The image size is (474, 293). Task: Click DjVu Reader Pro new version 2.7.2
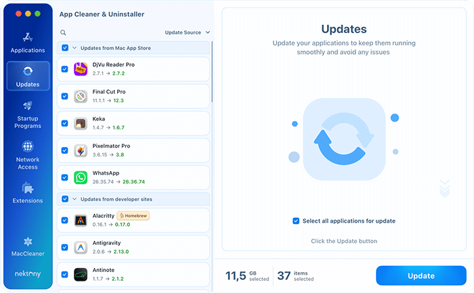(x=118, y=73)
